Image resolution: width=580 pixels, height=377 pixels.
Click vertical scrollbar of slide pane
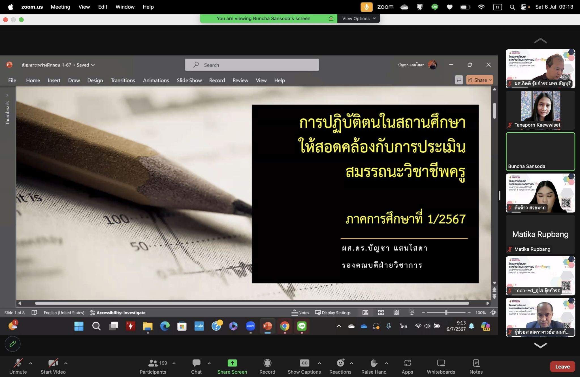click(x=494, y=110)
